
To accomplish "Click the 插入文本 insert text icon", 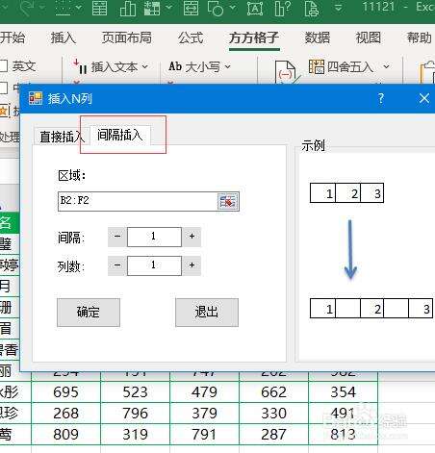I will point(81,67).
